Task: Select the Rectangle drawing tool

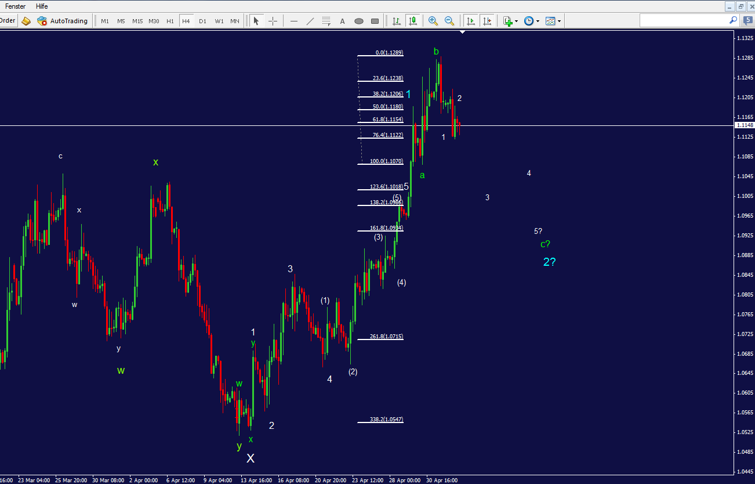Action: [x=374, y=21]
